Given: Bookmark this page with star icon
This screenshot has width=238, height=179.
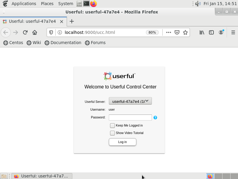Looking at the screenshot, I should [185, 32].
